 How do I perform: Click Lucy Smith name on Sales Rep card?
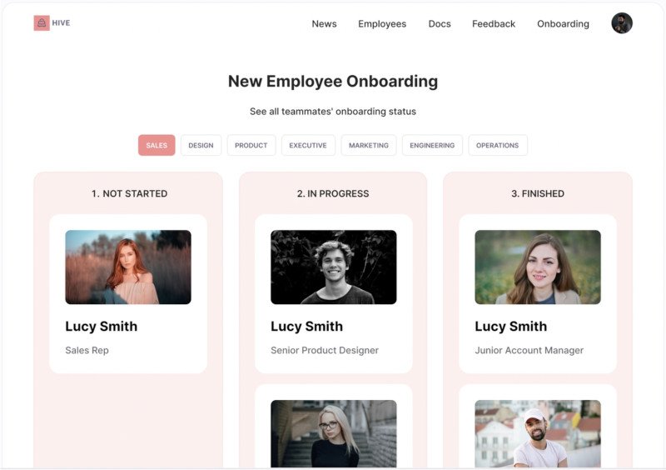pyautogui.click(x=101, y=326)
